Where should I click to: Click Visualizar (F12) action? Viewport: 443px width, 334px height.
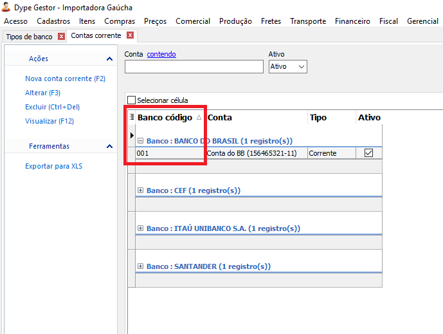point(50,121)
